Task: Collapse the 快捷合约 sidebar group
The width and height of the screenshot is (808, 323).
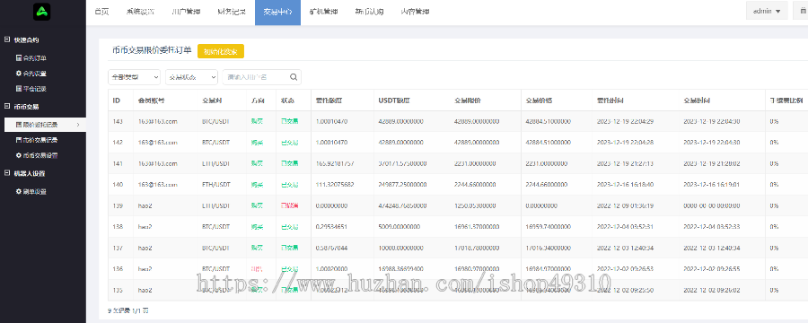Action: click(6, 39)
